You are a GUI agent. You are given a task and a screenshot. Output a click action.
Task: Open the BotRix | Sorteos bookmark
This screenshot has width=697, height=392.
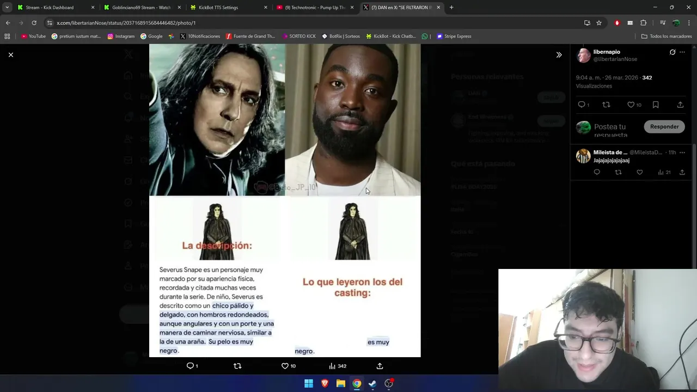coord(341,36)
